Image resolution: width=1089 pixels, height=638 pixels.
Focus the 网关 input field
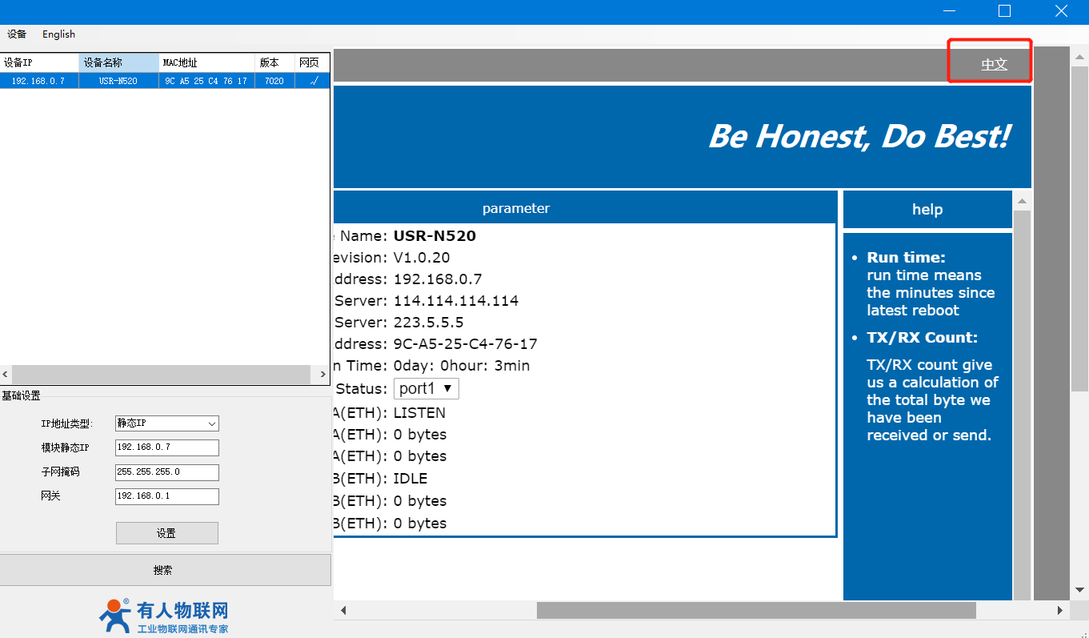click(166, 496)
